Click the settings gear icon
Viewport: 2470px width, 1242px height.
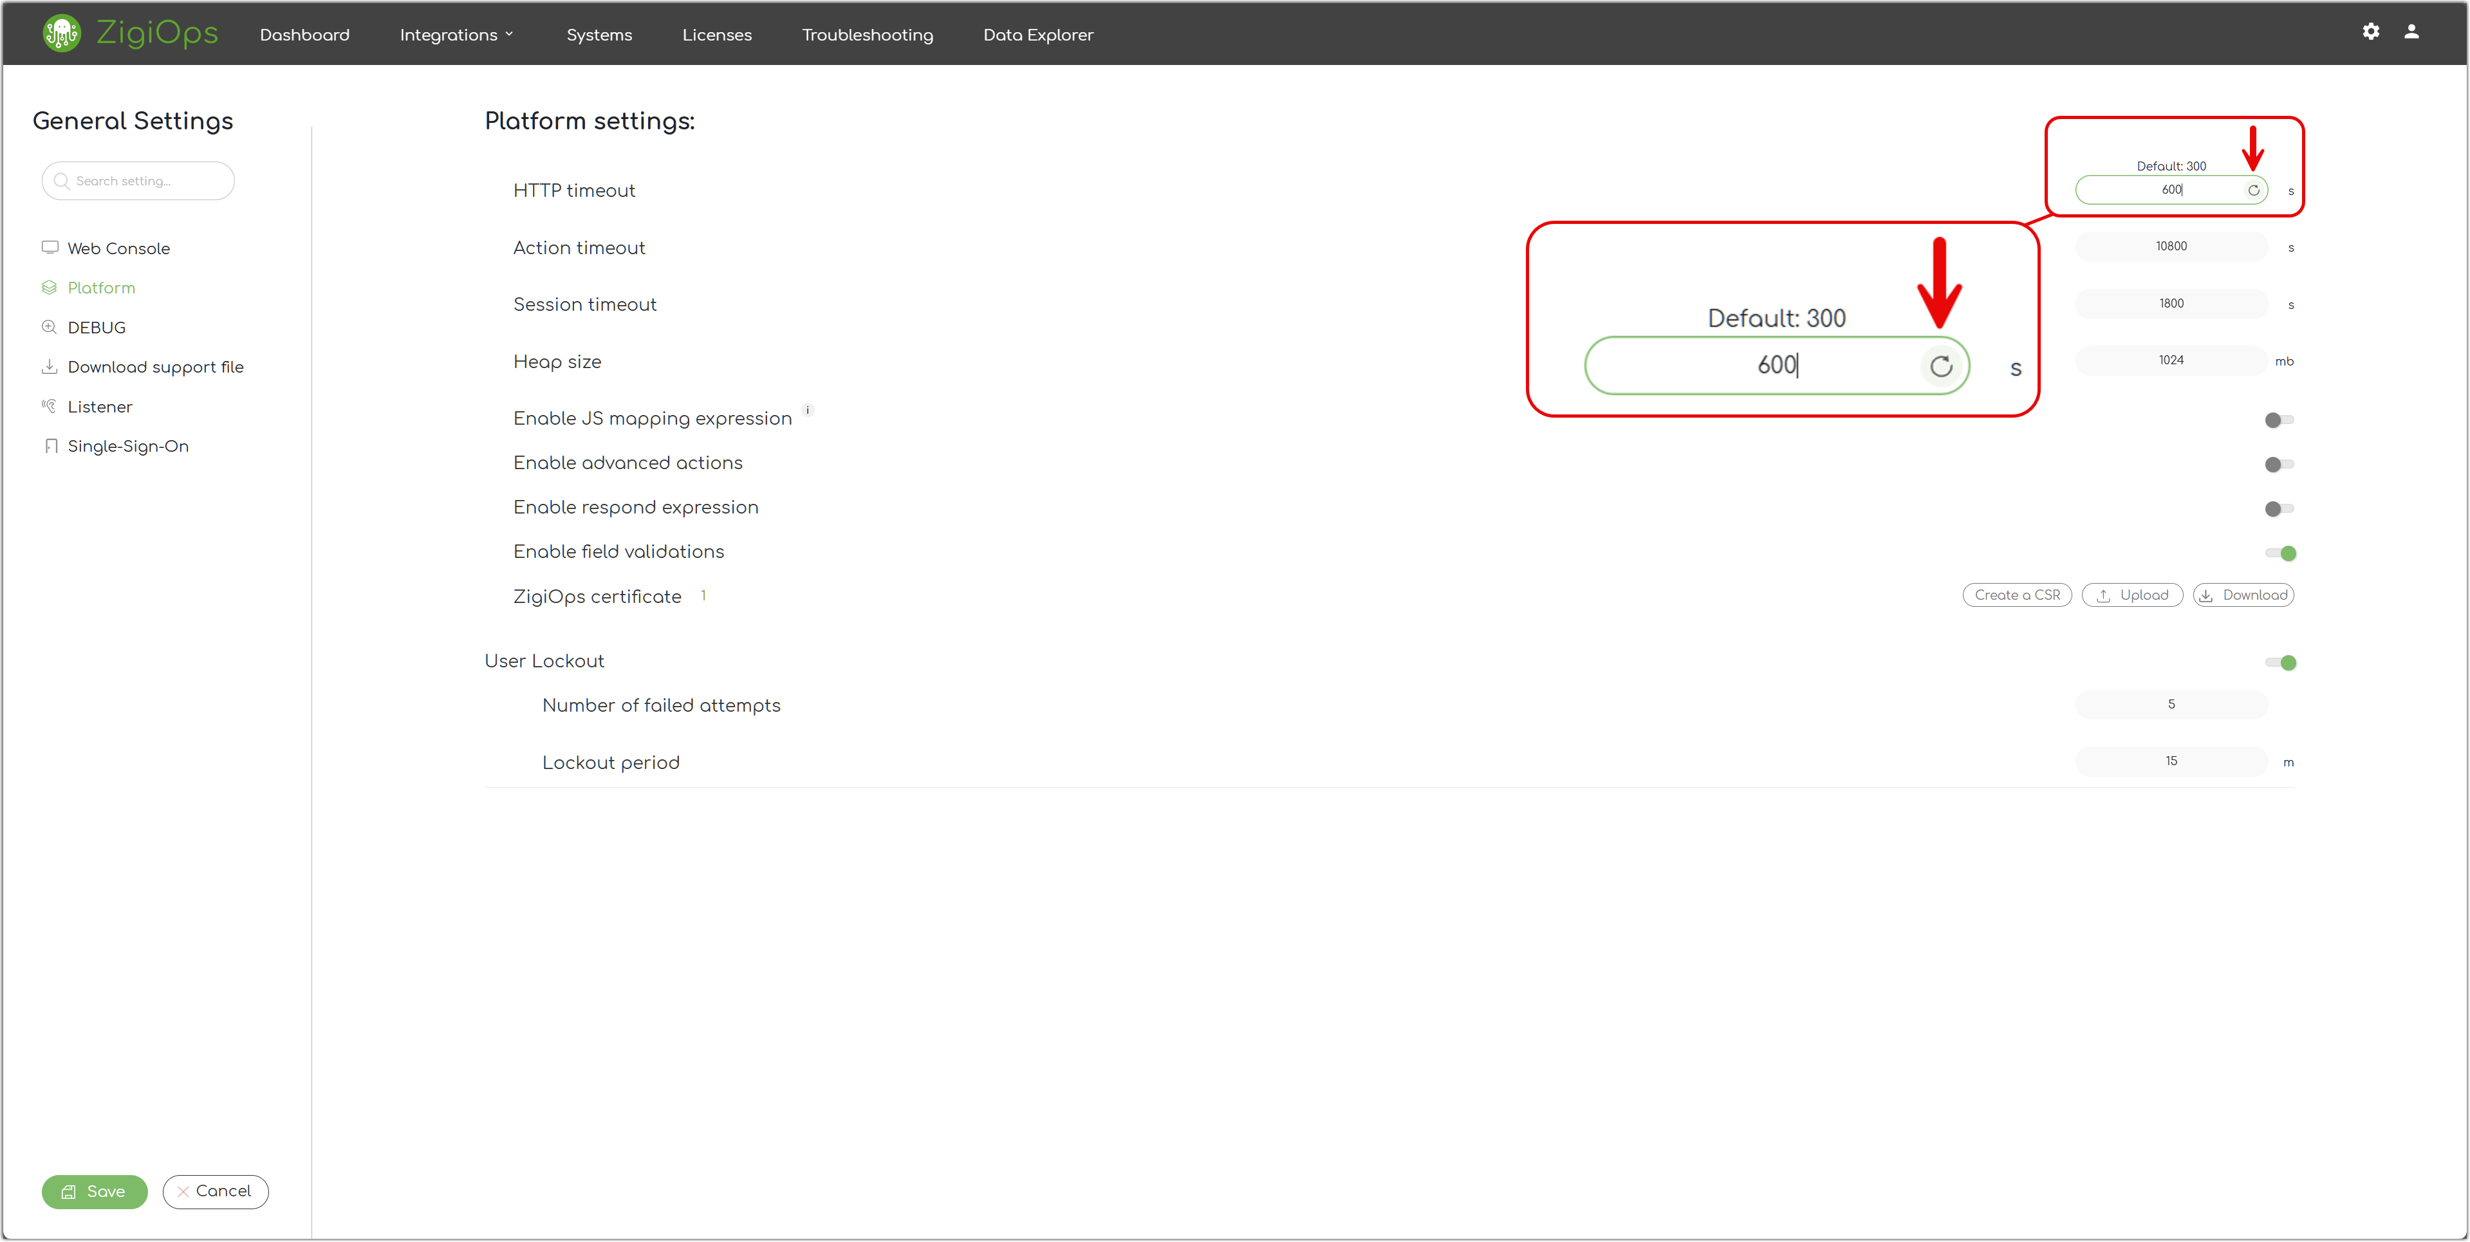[2370, 32]
